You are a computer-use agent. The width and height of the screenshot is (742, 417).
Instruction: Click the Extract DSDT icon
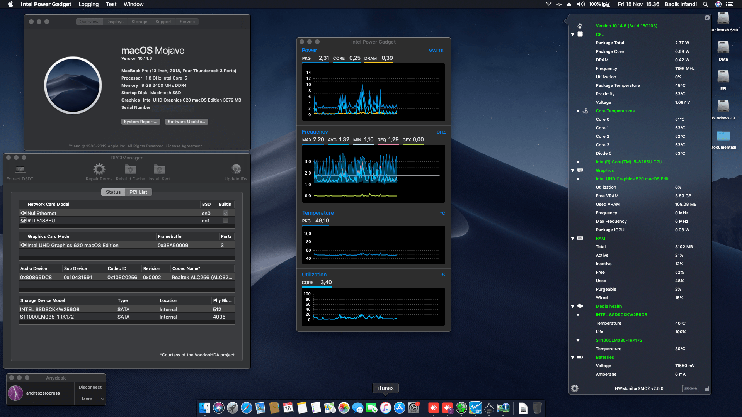pyautogui.click(x=19, y=169)
